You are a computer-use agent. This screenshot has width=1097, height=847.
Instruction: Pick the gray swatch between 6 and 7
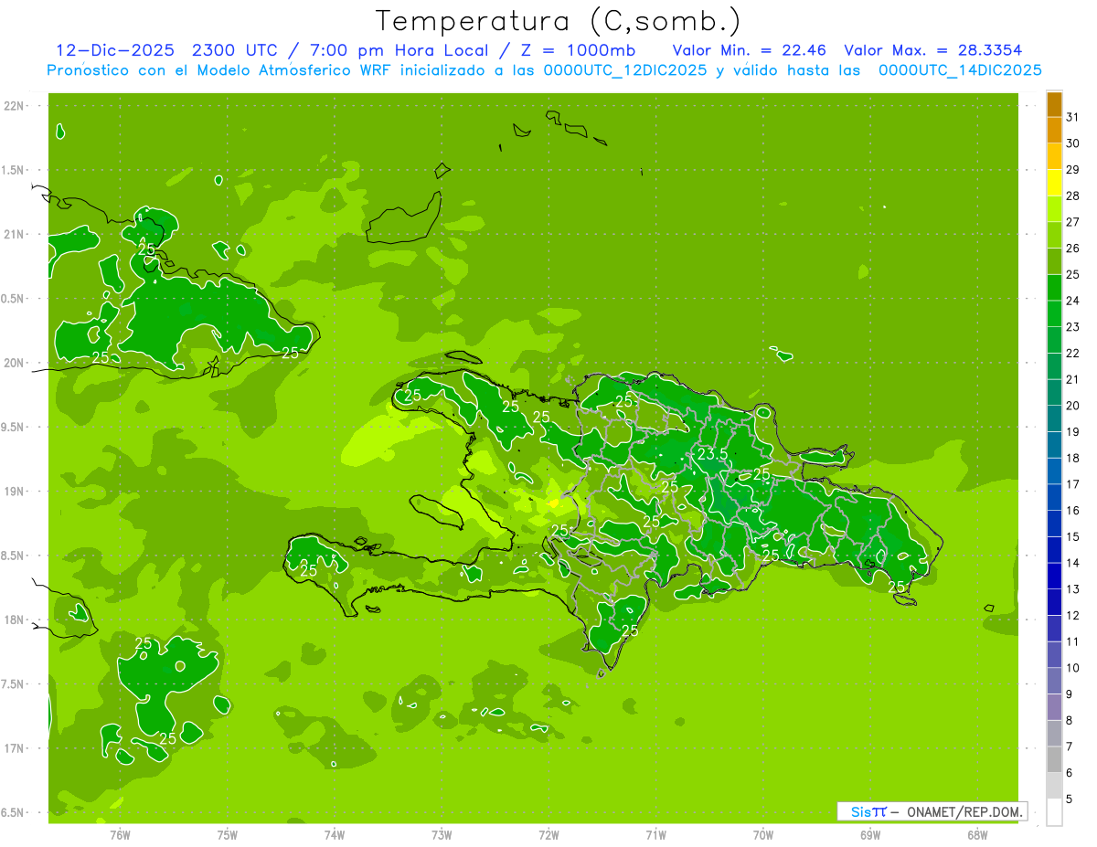click(1054, 759)
